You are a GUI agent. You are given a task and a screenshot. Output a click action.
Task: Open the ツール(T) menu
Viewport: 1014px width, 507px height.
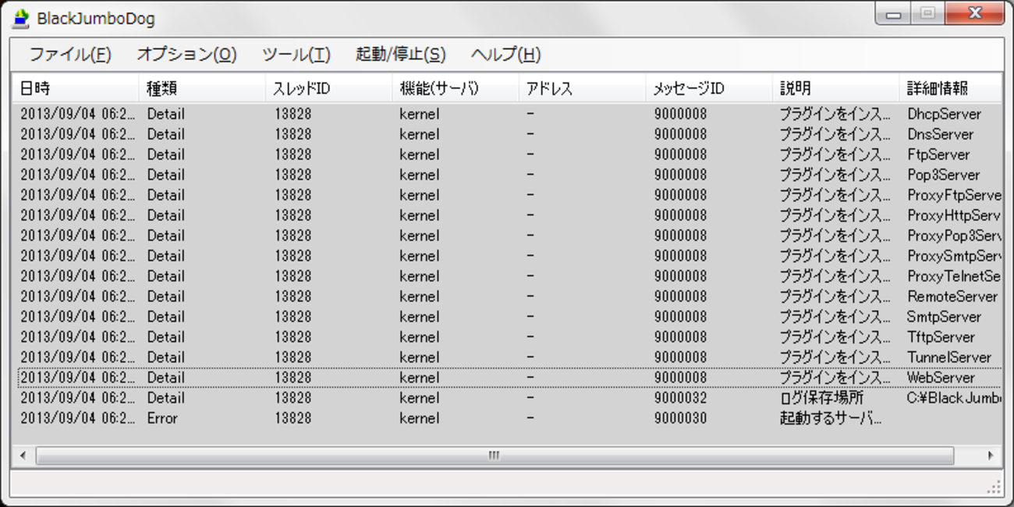tap(296, 55)
